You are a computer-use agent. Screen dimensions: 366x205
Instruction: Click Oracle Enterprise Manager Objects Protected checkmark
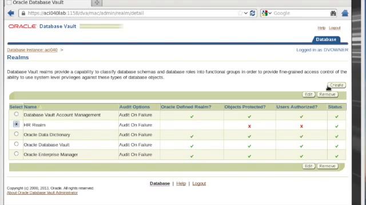coord(249,156)
